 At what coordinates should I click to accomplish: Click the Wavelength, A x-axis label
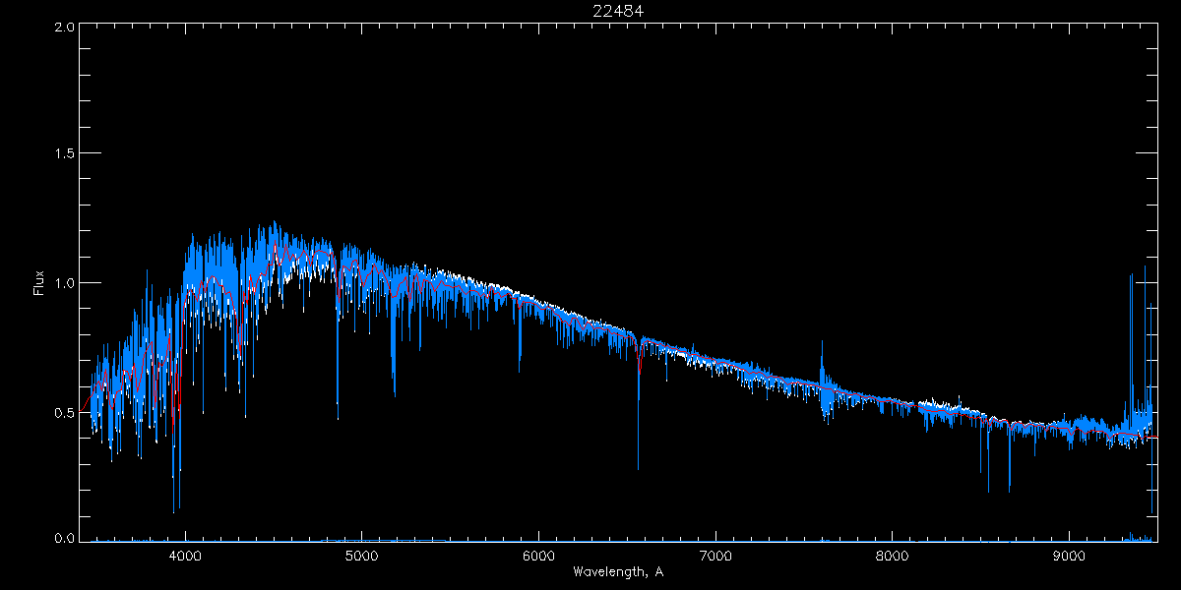[618, 571]
